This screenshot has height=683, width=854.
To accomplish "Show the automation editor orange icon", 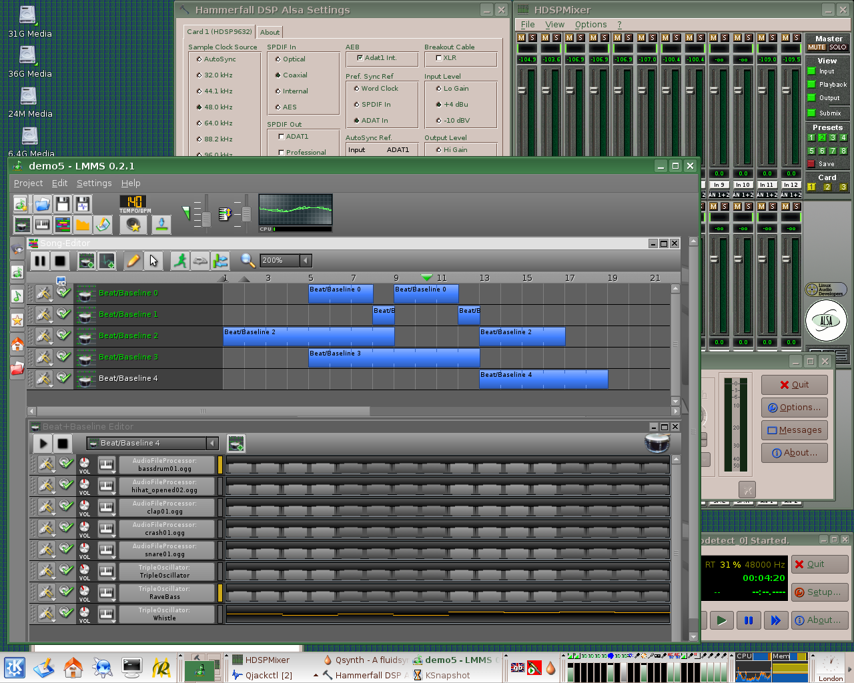I will [82, 225].
